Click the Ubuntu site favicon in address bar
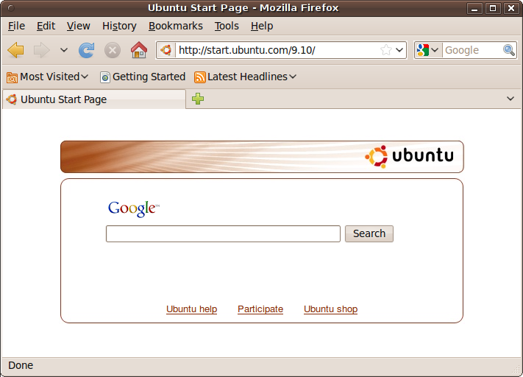Image resolution: width=523 pixels, height=377 pixels. tap(166, 50)
